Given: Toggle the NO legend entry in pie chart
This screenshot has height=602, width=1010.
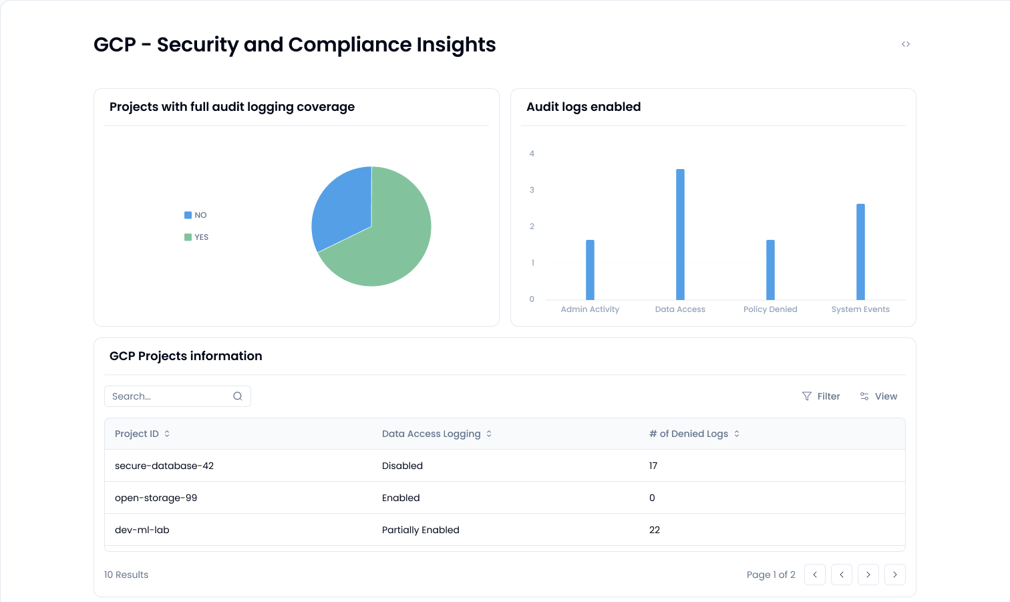Looking at the screenshot, I should (x=196, y=215).
